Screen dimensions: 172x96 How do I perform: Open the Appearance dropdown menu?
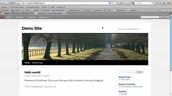(44, 17)
